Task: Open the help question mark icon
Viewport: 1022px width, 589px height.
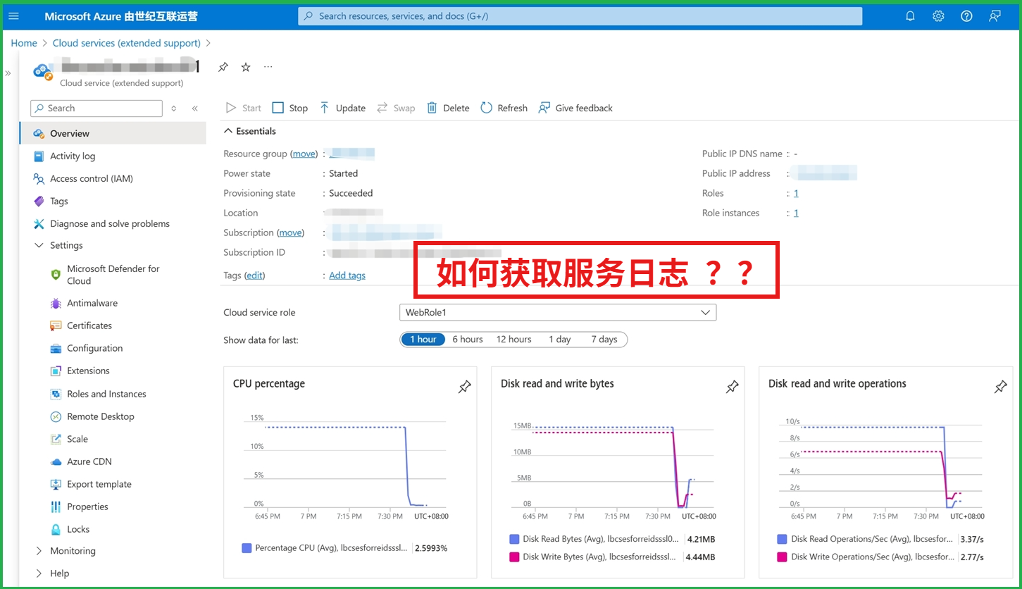Action: pos(966,15)
